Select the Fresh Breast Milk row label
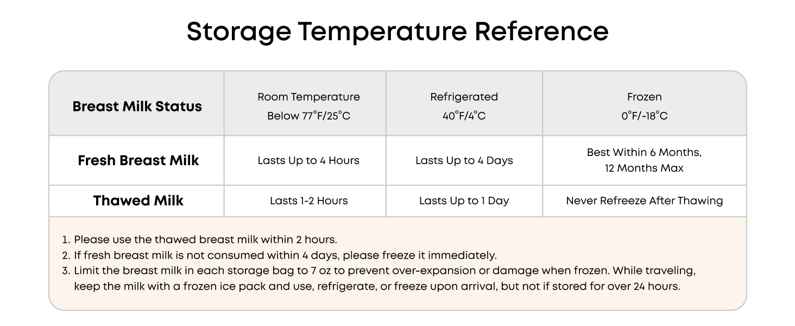This screenshot has width=795, height=326. coord(138,160)
